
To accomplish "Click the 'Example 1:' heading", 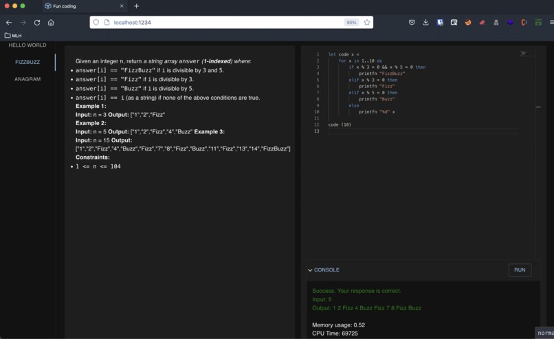I will click(91, 106).
